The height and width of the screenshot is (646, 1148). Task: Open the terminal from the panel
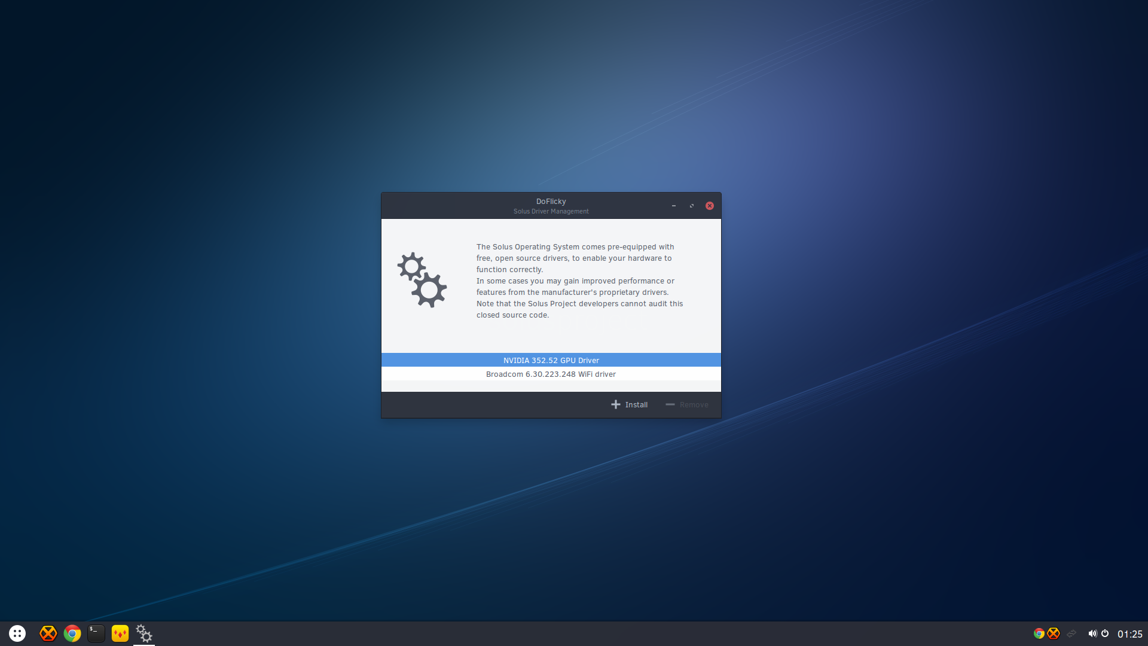point(96,633)
